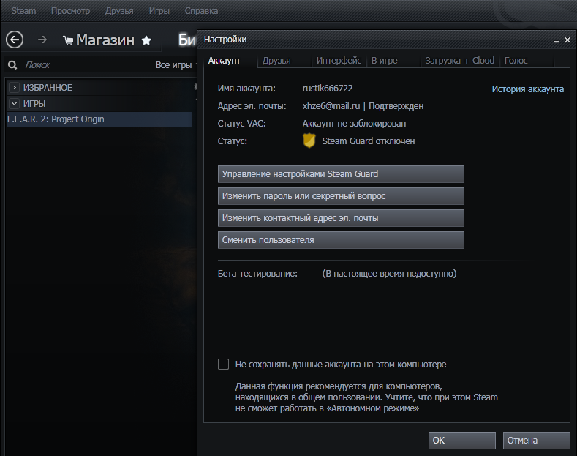Screen dimensions: 577x456
Task: Click the search magnifier icon
Action: click(x=12, y=65)
